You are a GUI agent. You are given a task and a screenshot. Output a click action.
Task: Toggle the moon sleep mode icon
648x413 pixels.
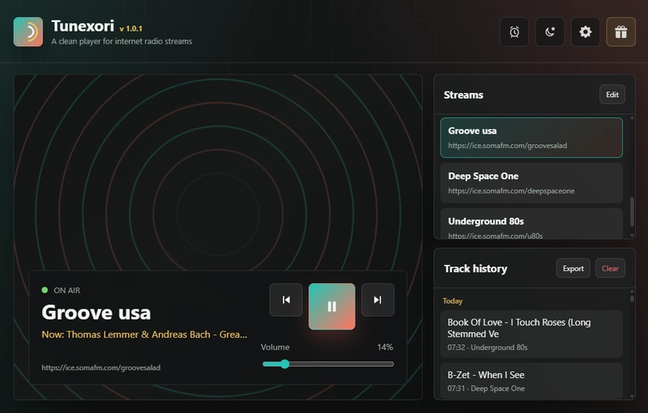point(550,32)
